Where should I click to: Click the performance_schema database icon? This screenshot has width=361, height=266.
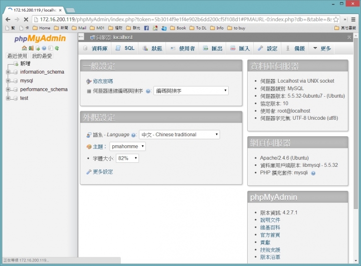click(16, 90)
